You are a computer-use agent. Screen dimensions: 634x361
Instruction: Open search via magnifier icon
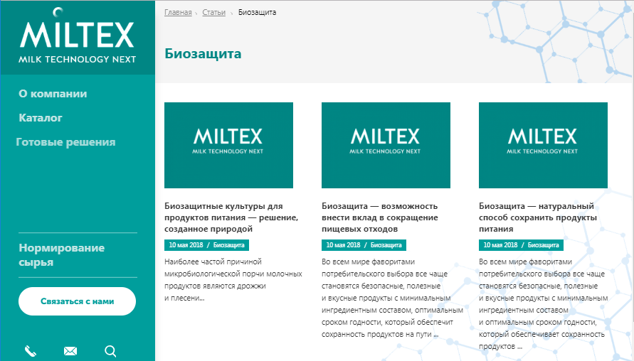coord(110,351)
